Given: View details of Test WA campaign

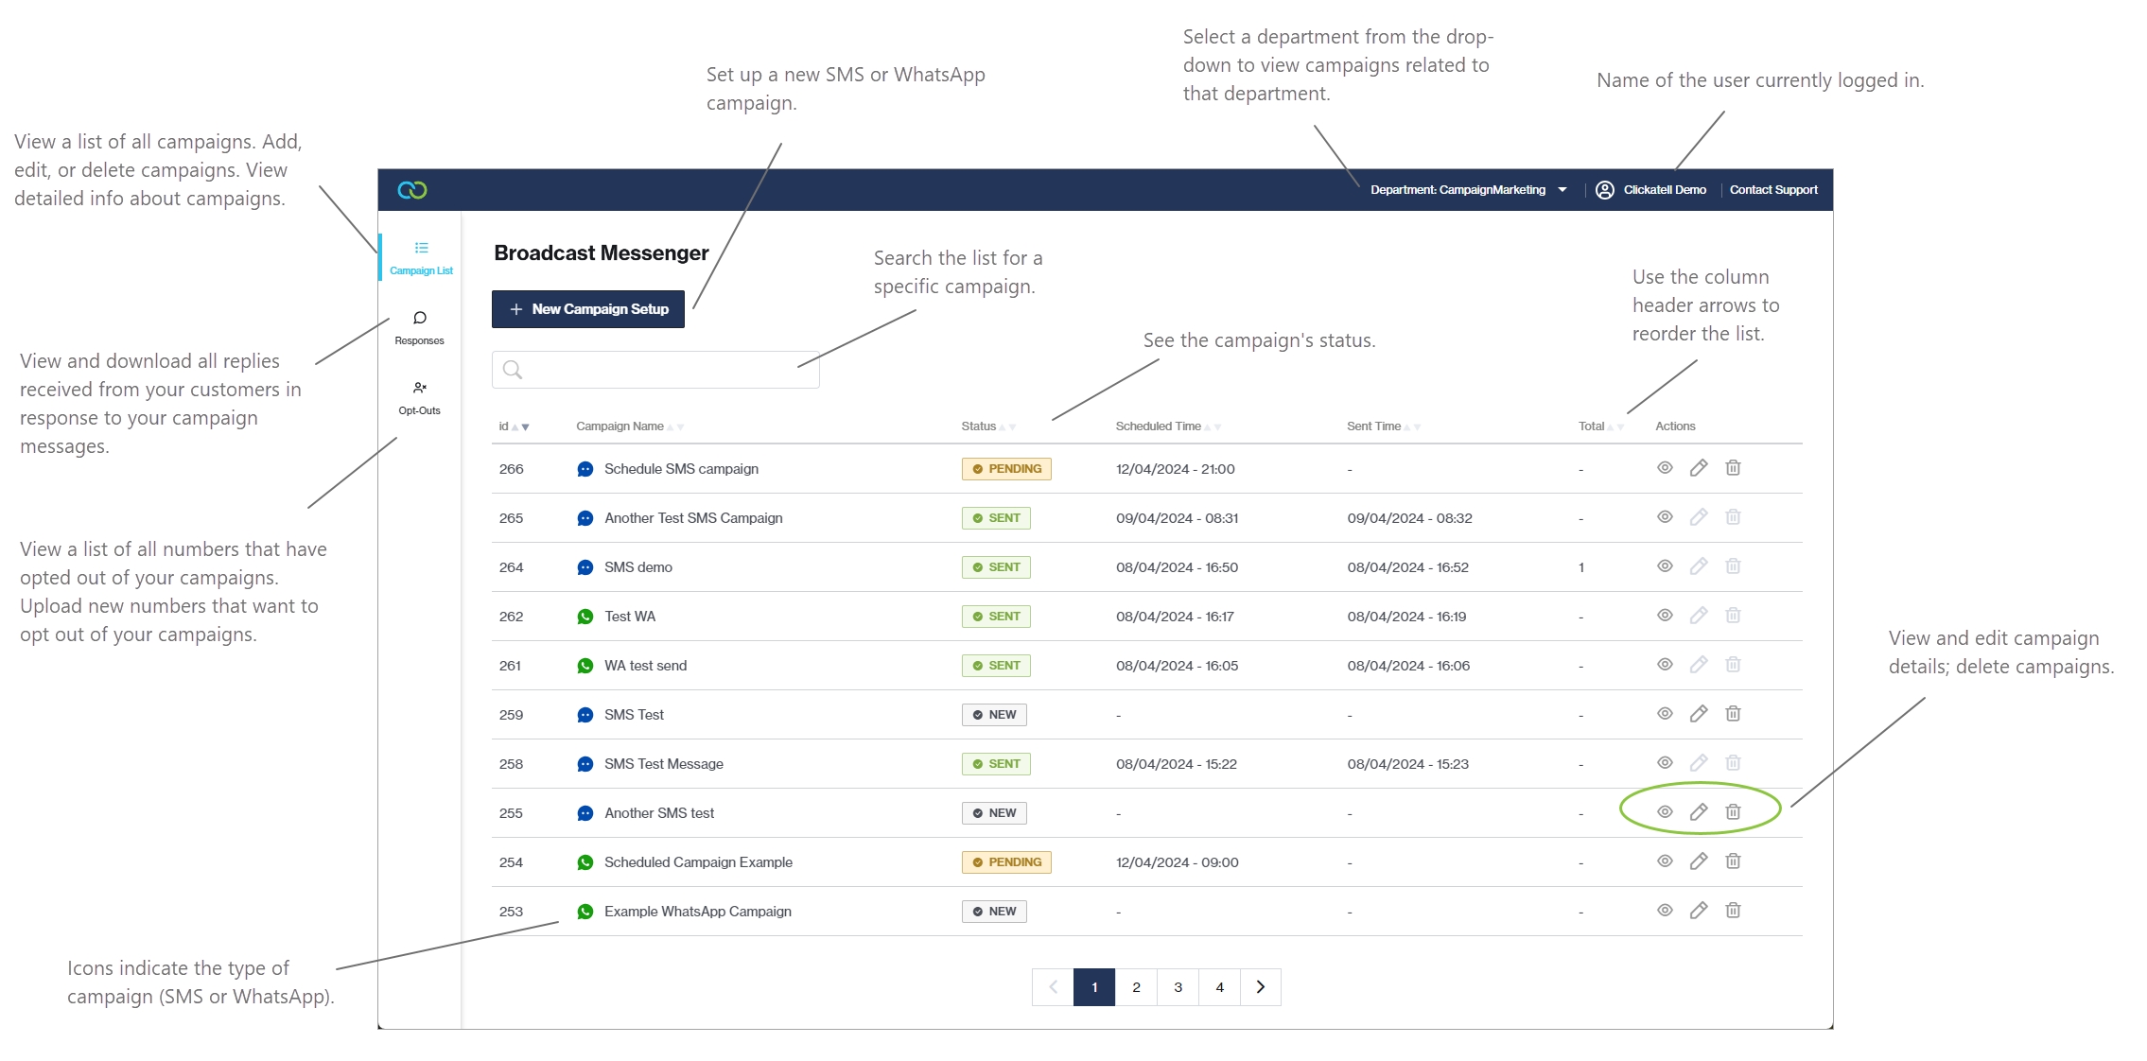Looking at the screenshot, I should tap(1665, 616).
